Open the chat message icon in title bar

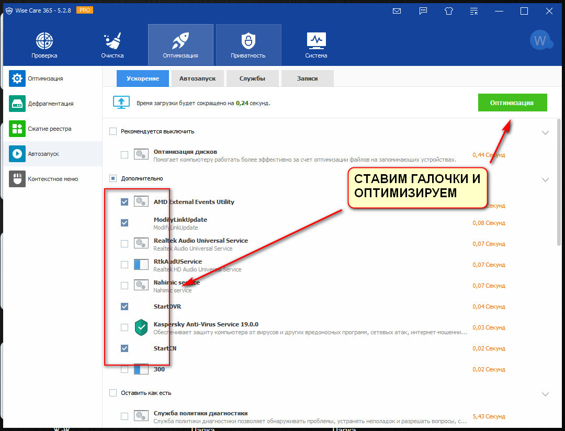click(x=423, y=11)
